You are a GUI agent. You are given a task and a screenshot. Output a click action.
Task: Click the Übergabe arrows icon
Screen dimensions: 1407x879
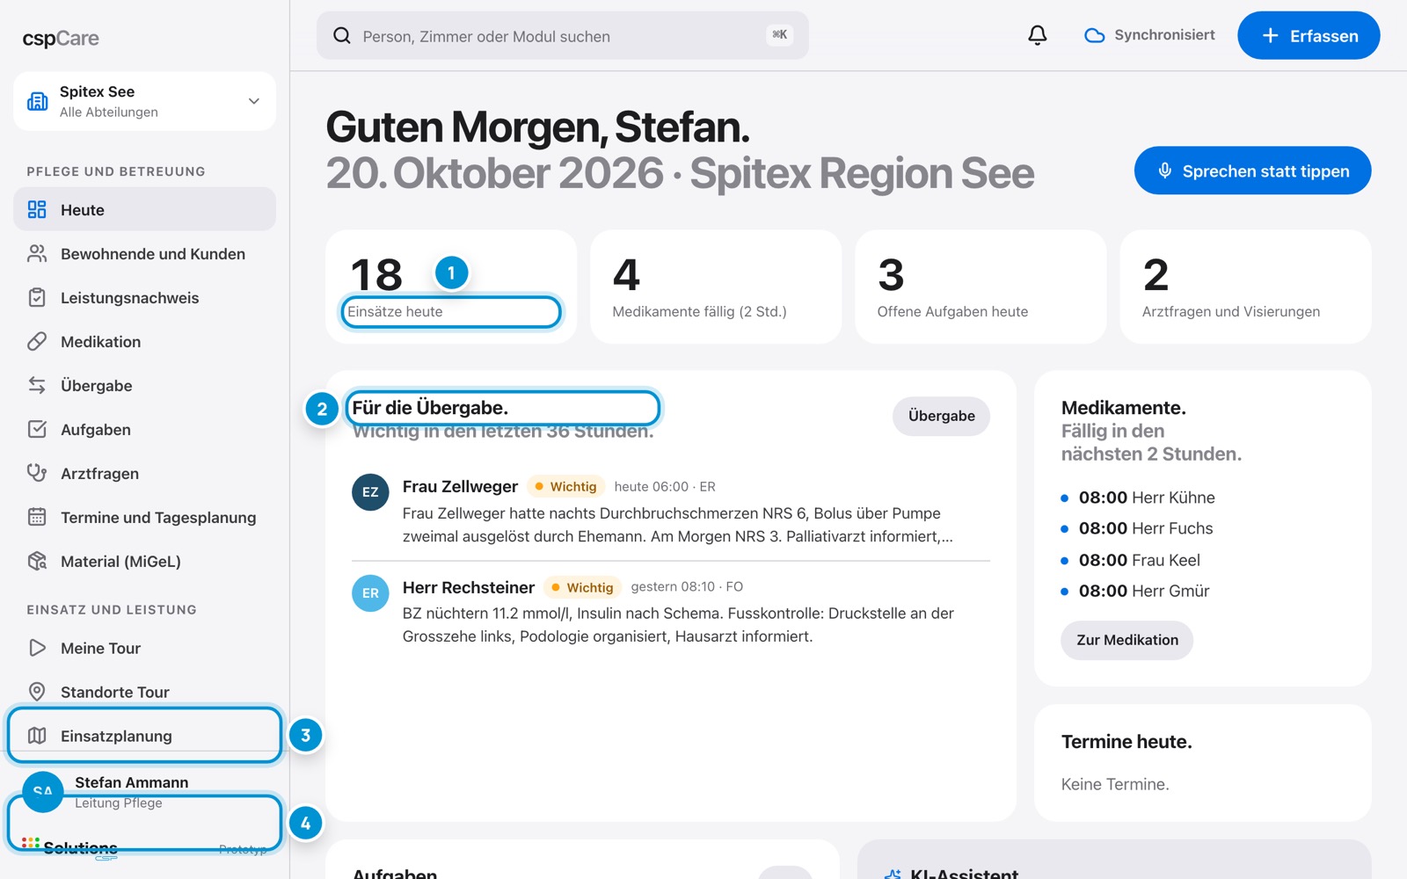[x=37, y=385]
